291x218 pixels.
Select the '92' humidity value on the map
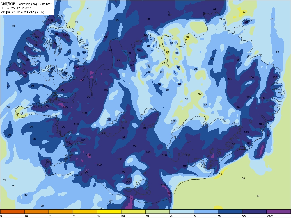pos(84,52)
